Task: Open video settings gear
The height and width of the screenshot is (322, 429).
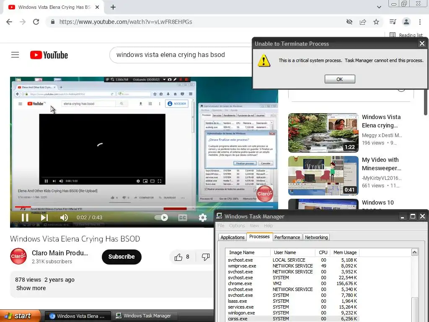Action: click(202, 218)
